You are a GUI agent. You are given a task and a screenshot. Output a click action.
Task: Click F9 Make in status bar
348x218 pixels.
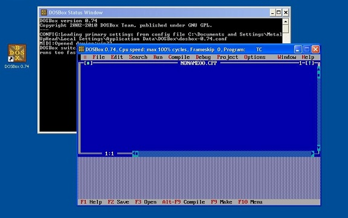(x=222, y=202)
